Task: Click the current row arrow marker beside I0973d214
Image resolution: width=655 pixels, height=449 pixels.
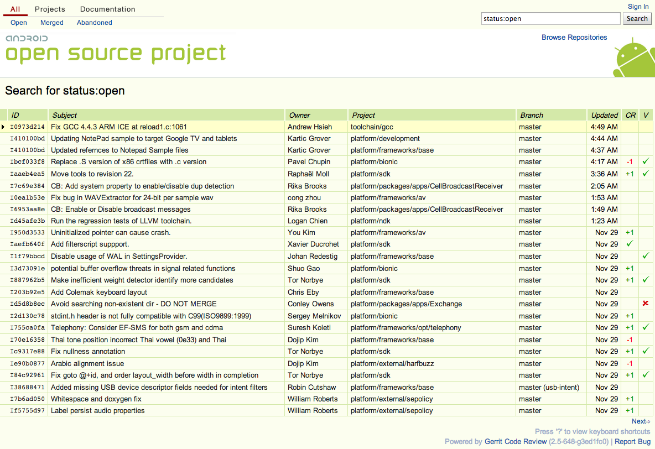Action: click(x=3, y=127)
